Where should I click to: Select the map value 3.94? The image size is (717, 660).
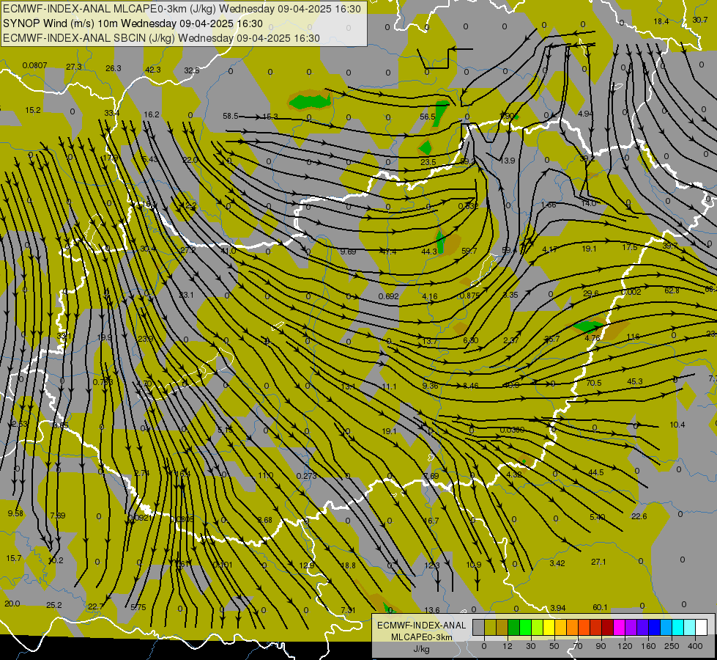tap(558, 608)
